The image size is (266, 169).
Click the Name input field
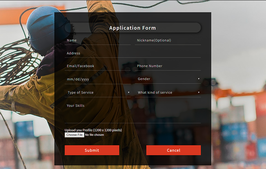coord(97,40)
